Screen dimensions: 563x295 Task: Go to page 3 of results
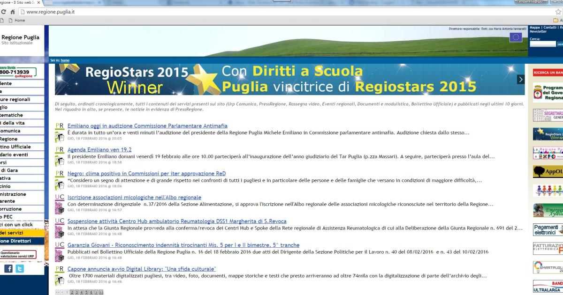(x=76, y=292)
